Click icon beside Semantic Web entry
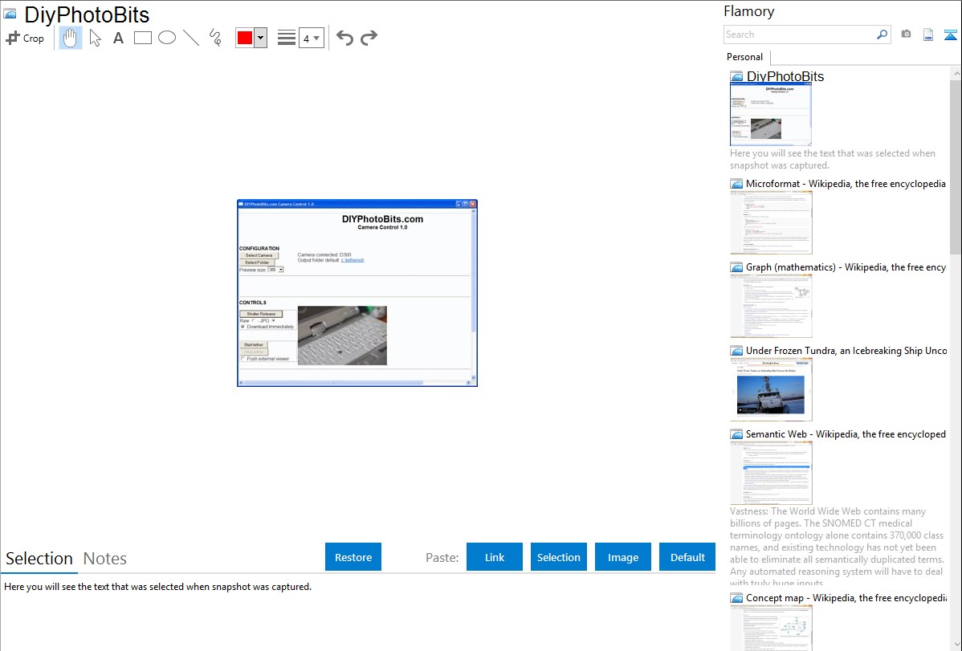The width and height of the screenshot is (962, 651). (737, 434)
